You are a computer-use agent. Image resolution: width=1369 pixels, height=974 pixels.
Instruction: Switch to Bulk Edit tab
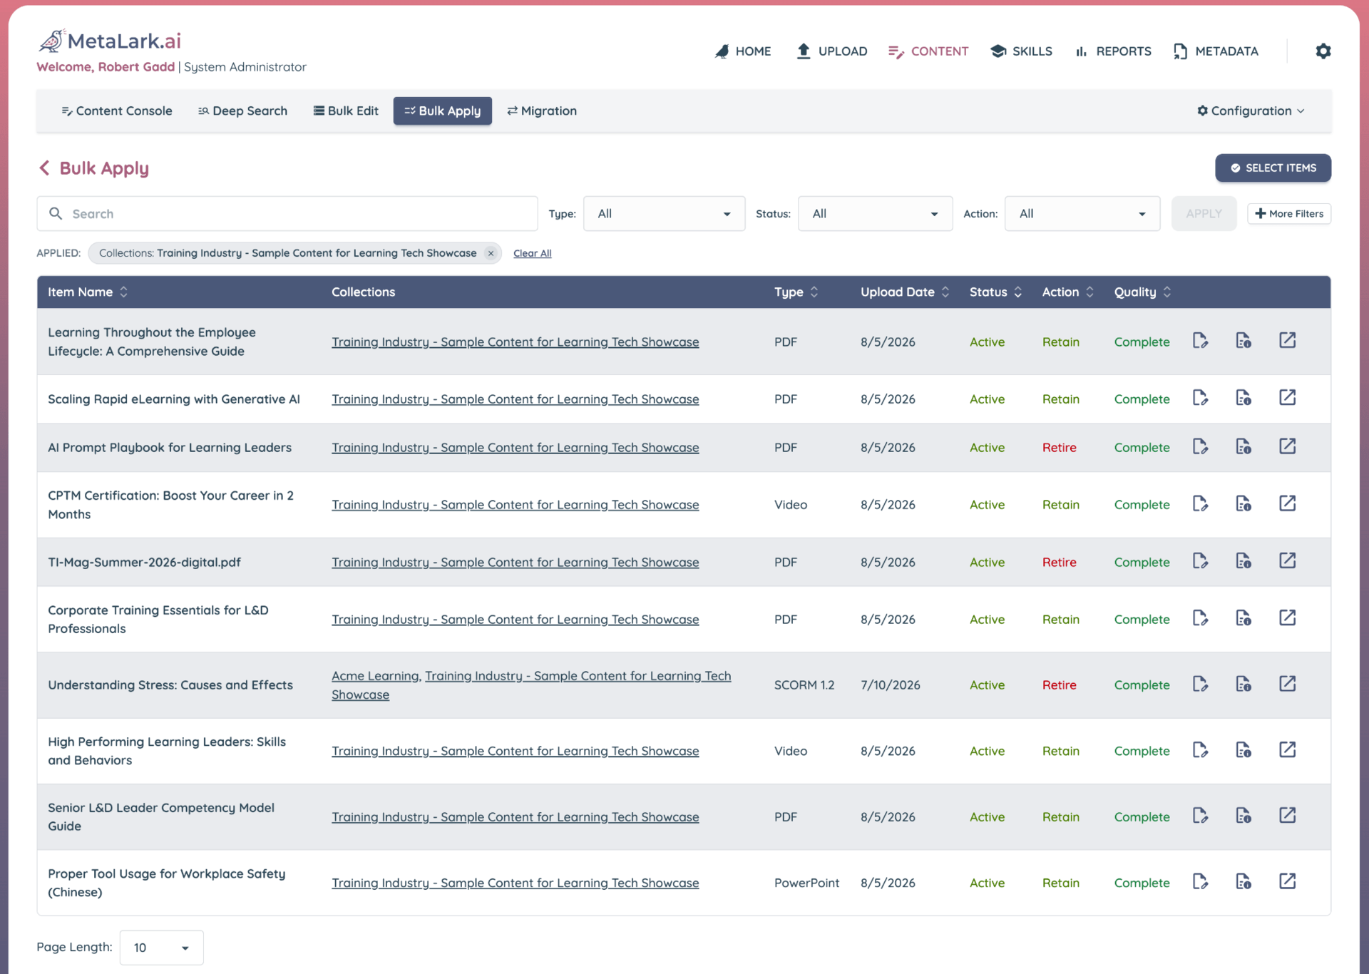coord(346,111)
